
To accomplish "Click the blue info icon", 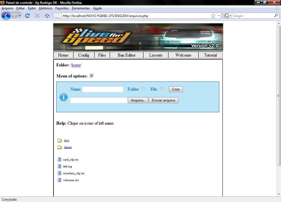I will (63, 97).
